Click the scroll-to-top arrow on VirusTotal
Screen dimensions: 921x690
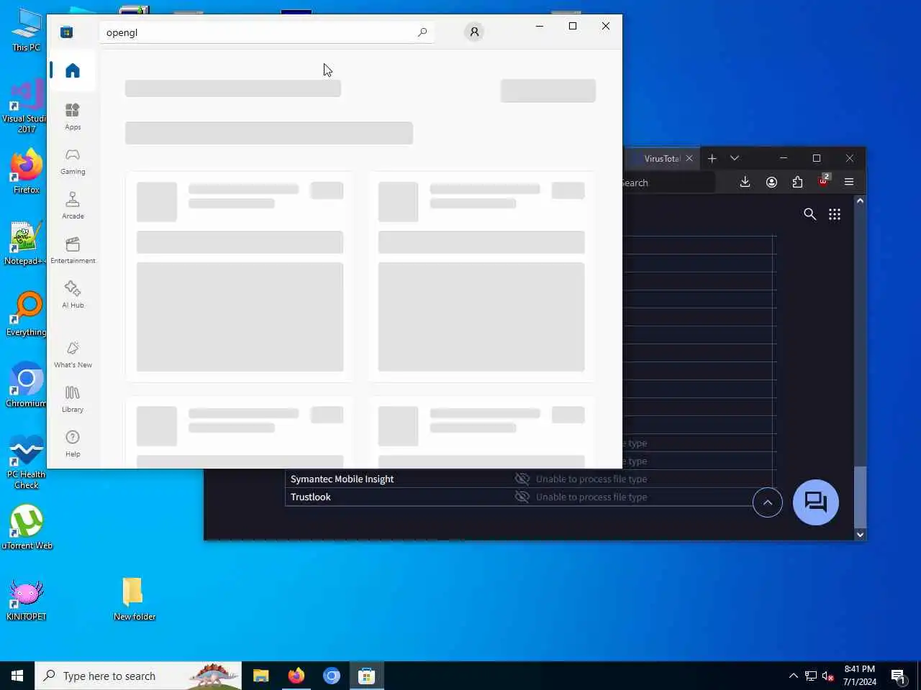coord(768,502)
